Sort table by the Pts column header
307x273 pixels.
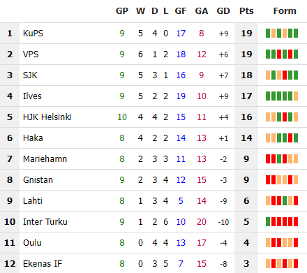246,11
